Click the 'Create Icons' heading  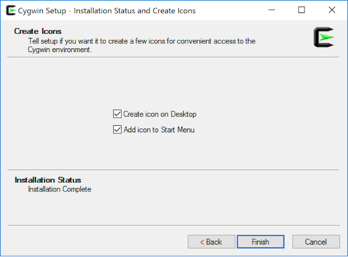38,31
